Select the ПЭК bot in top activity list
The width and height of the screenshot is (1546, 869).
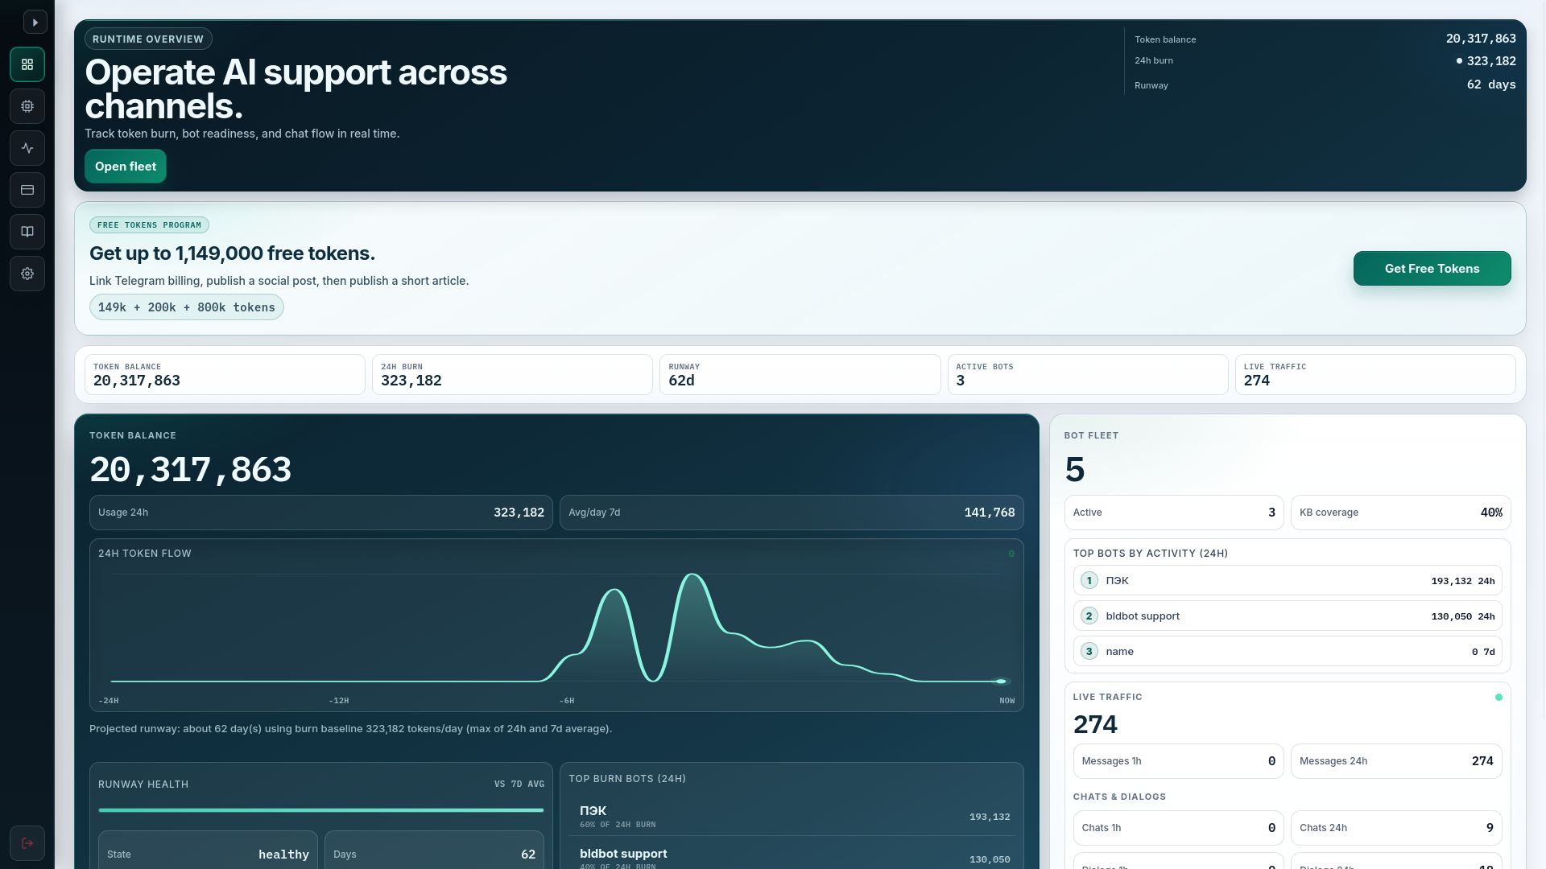pyautogui.click(x=1287, y=581)
